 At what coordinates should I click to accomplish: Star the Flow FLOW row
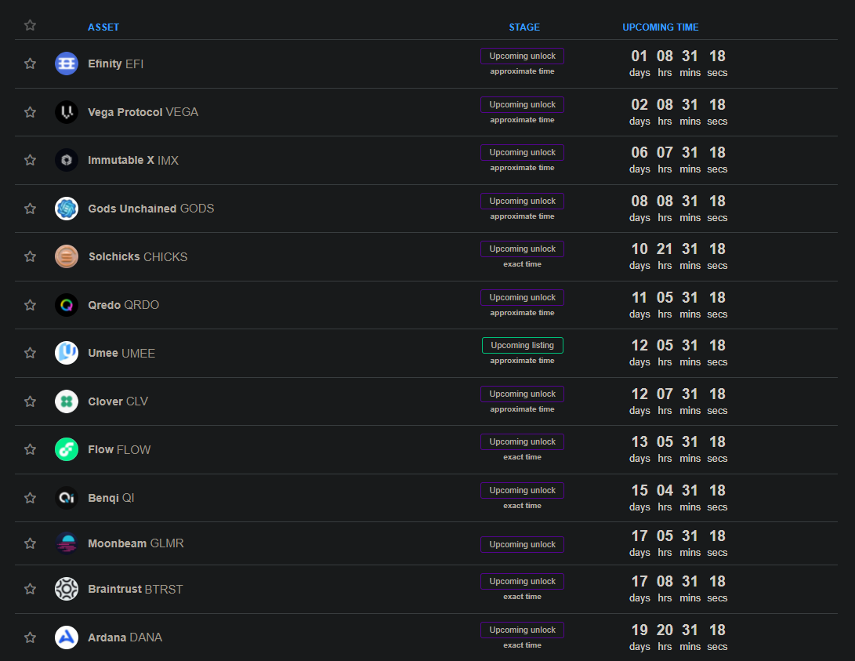[30, 449]
